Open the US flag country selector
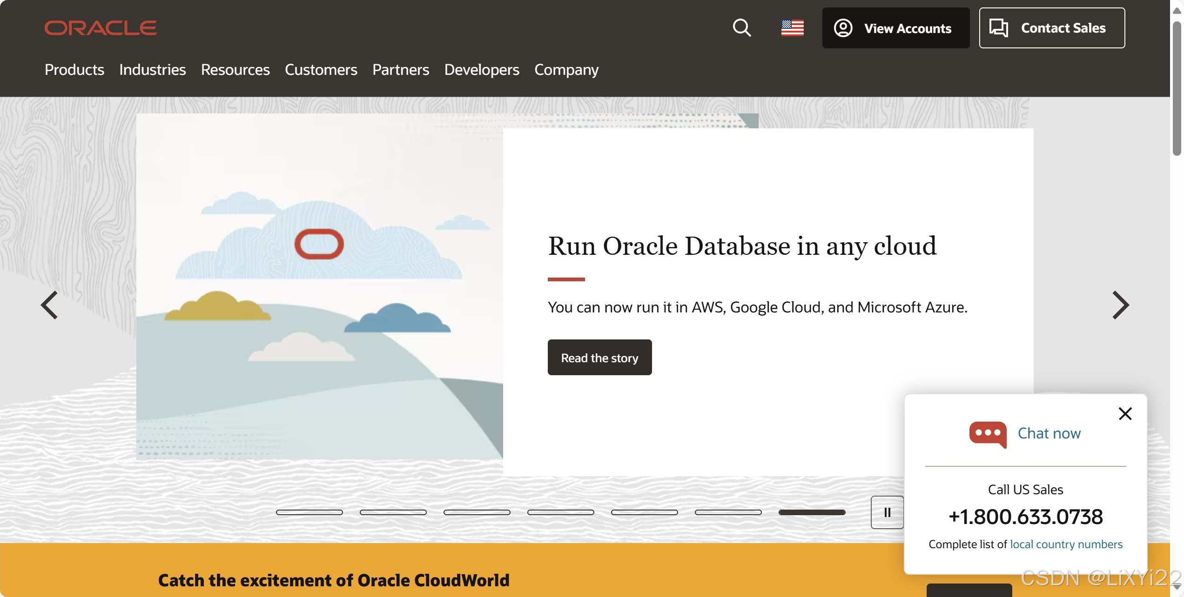The image size is (1184, 597). 792,28
